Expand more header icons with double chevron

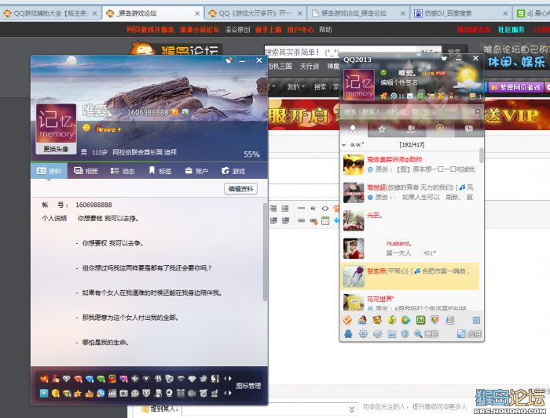460,96
